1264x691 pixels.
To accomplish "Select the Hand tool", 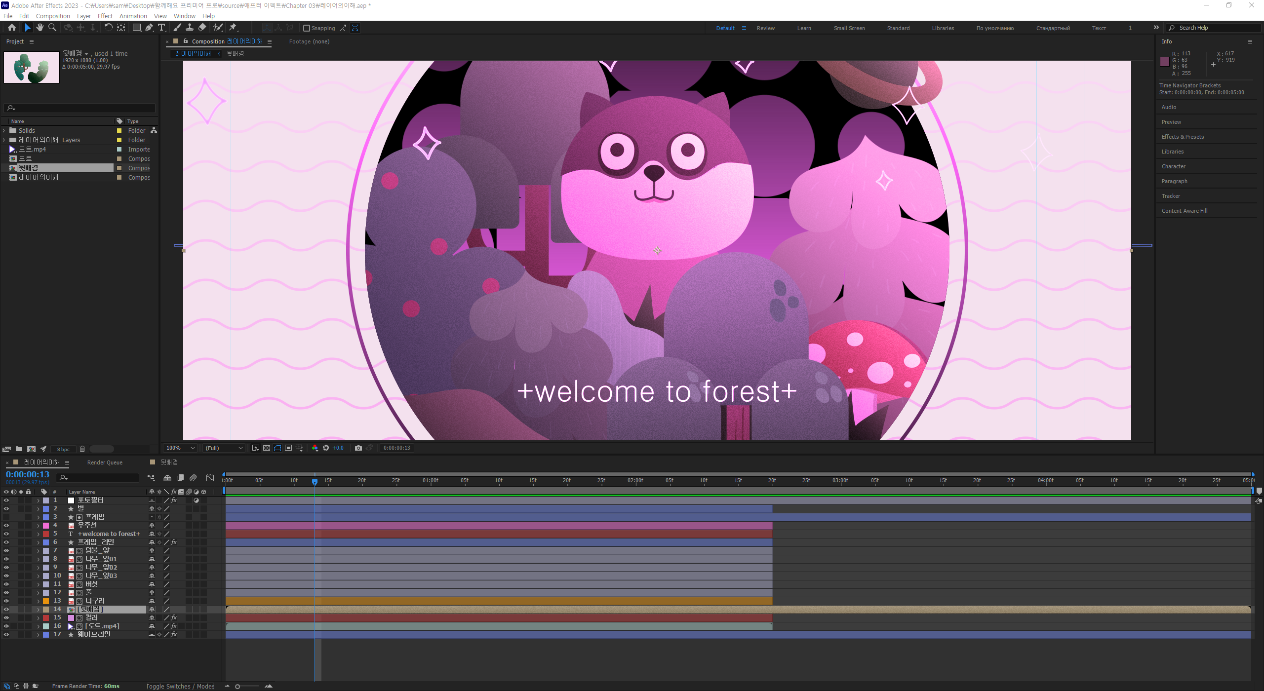I will tap(40, 28).
